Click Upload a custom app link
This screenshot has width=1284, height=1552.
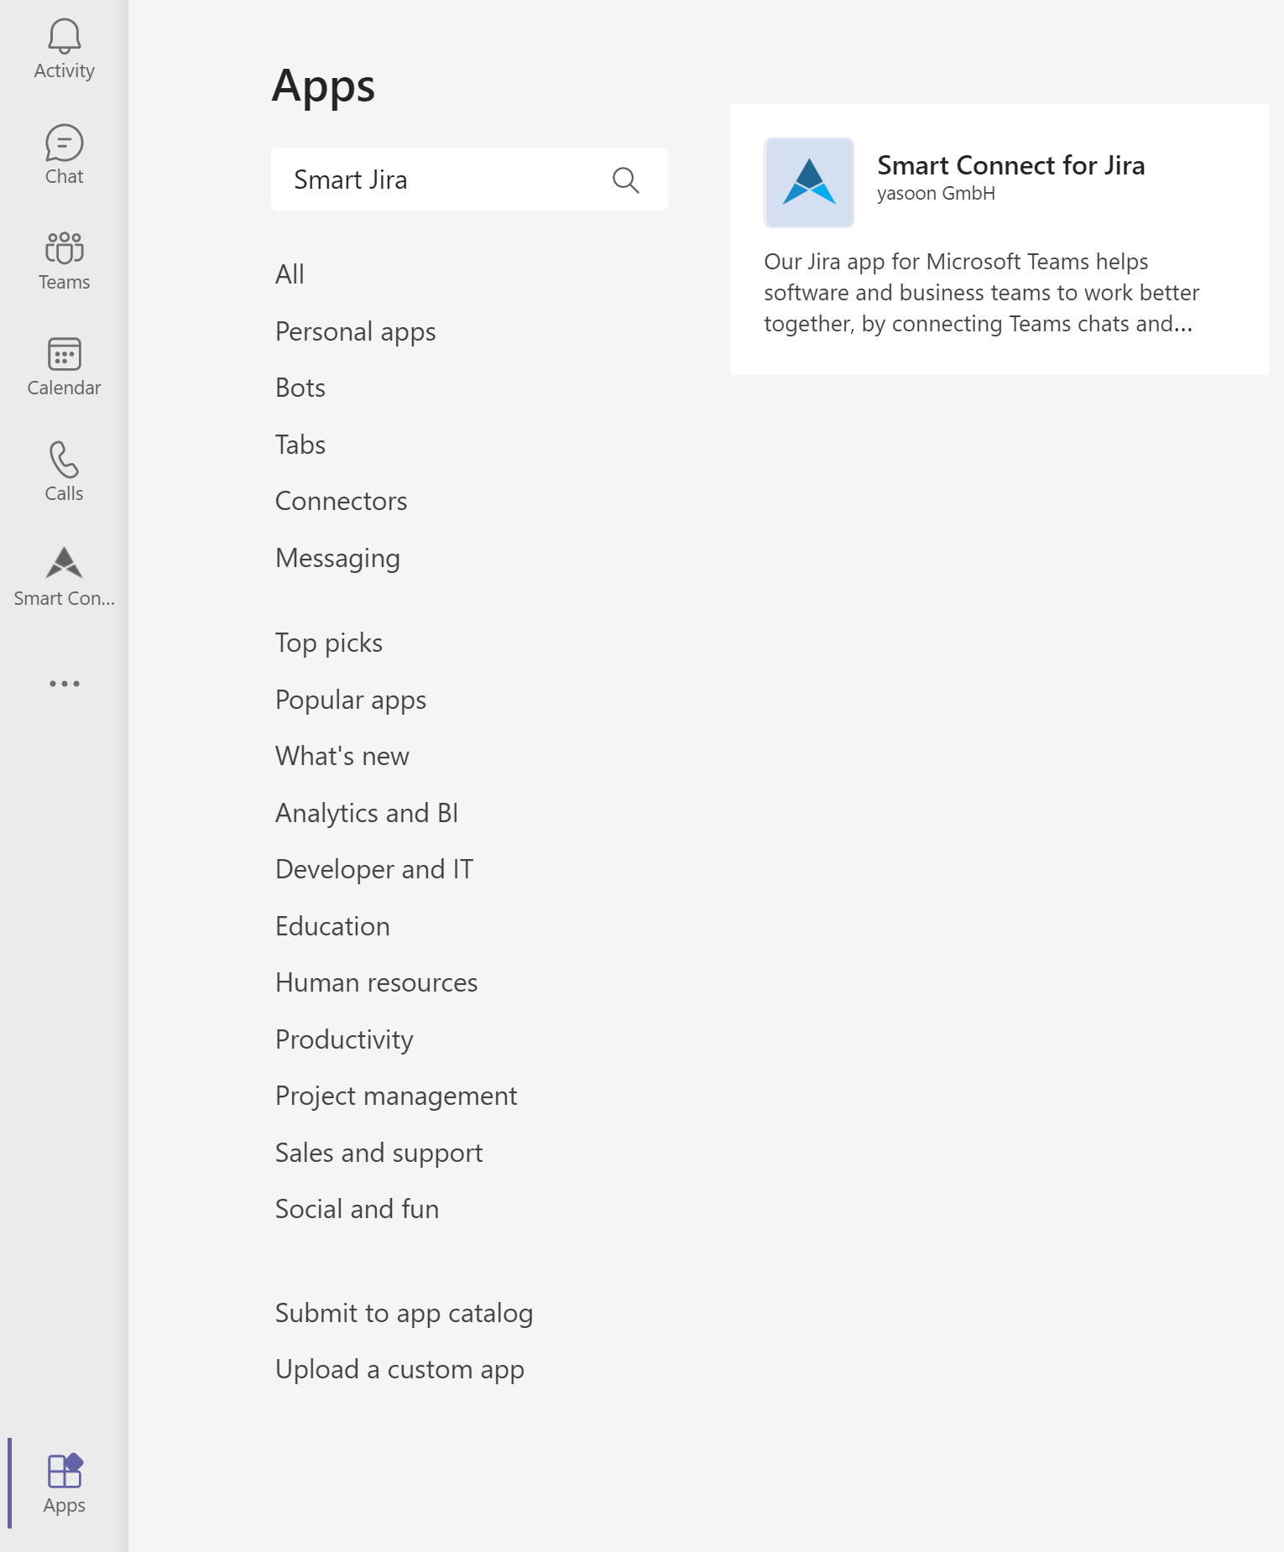click(399, 1369)
